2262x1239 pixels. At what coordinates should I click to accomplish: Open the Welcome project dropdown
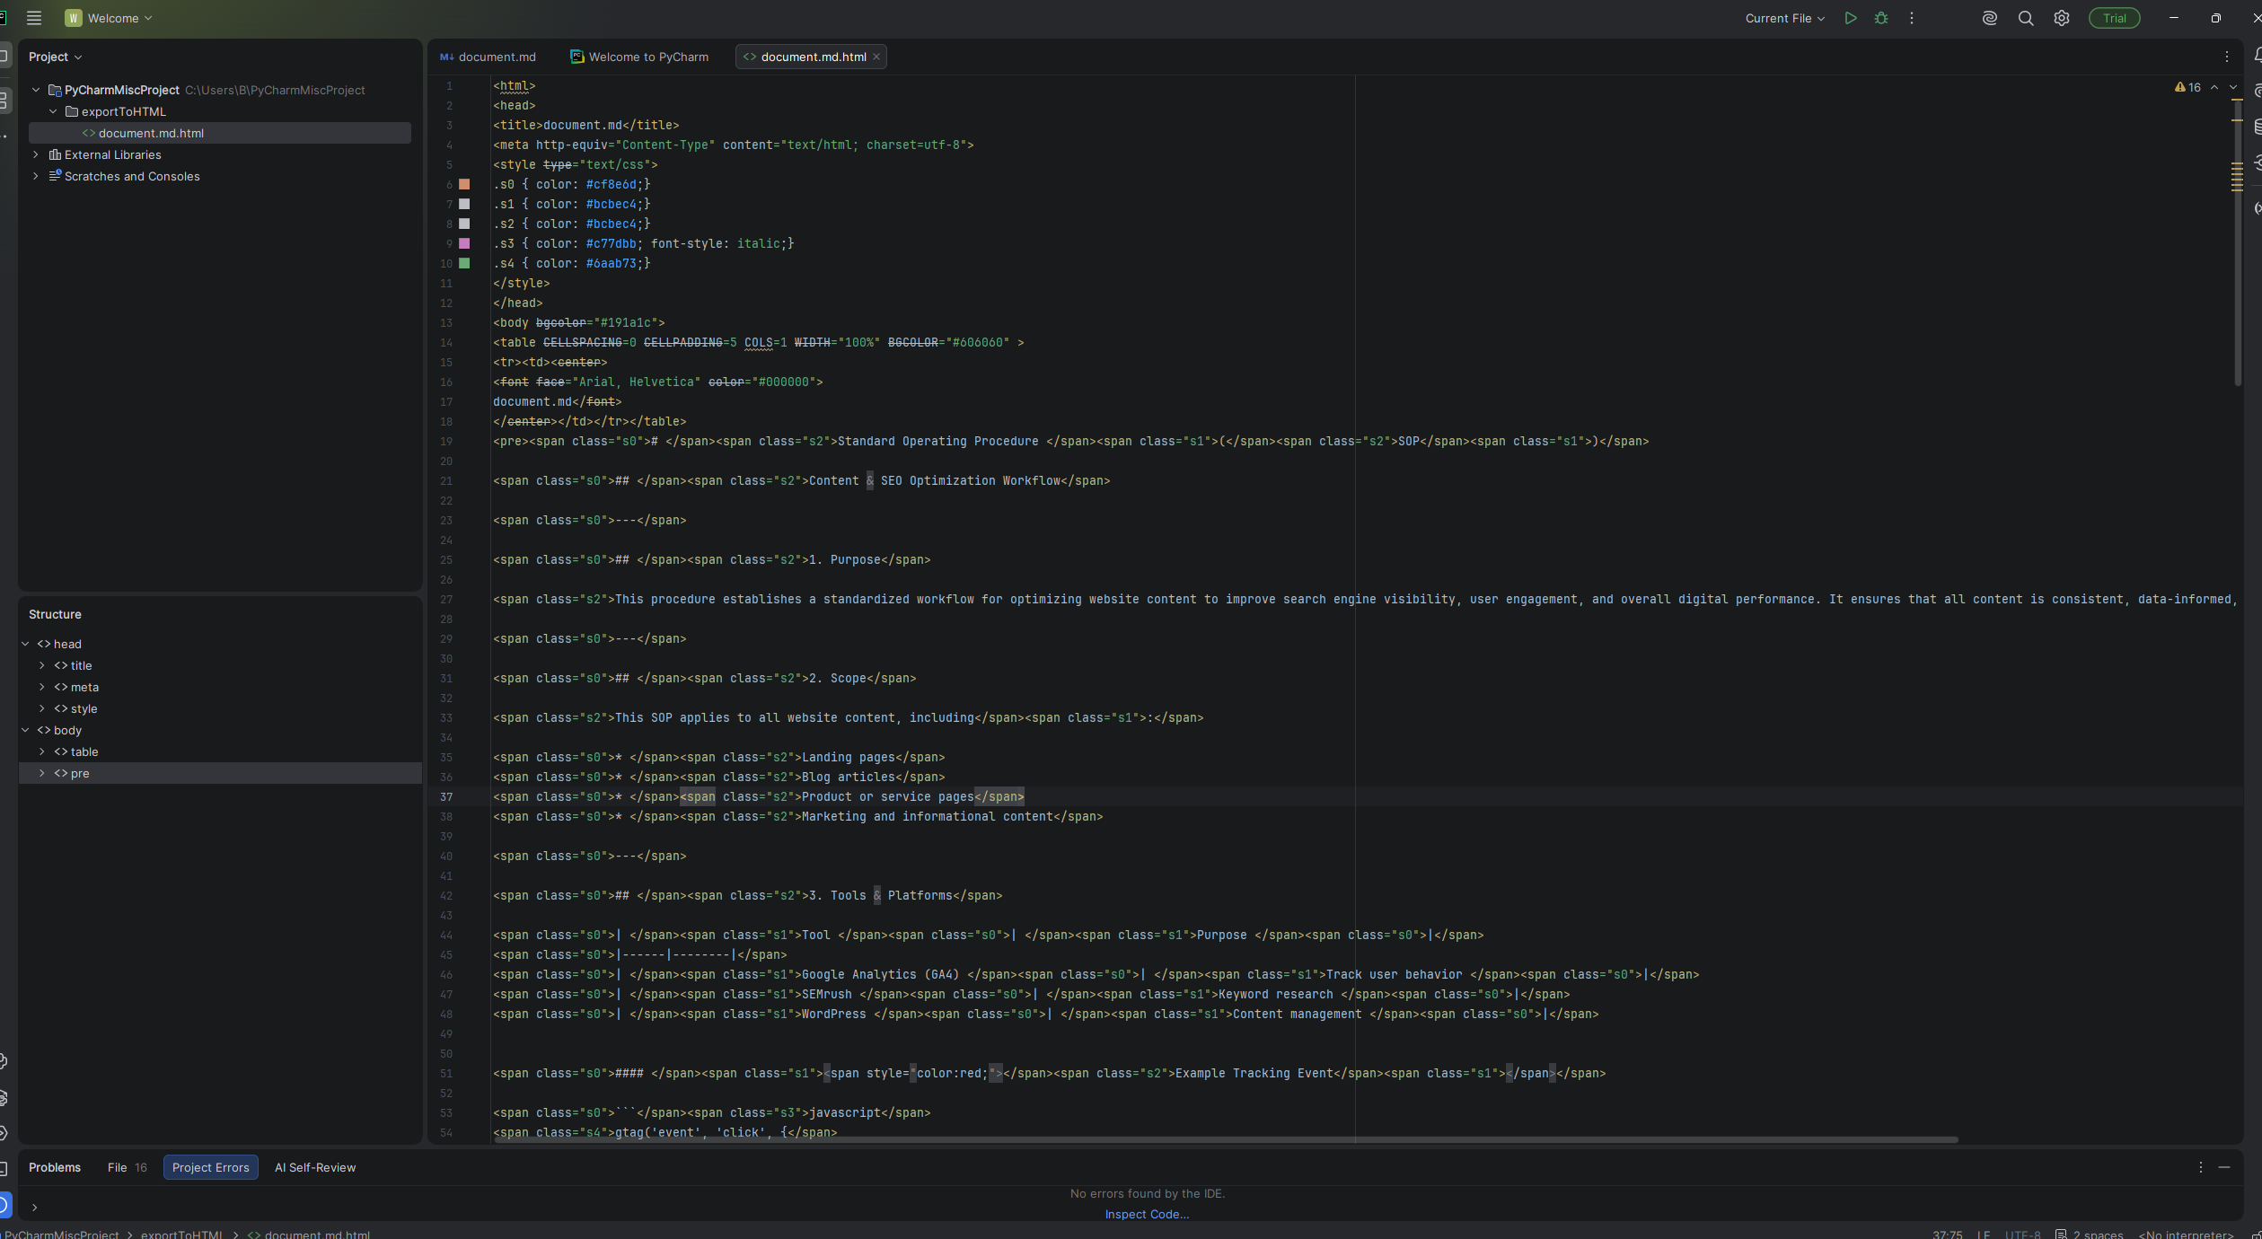(110, 18)
